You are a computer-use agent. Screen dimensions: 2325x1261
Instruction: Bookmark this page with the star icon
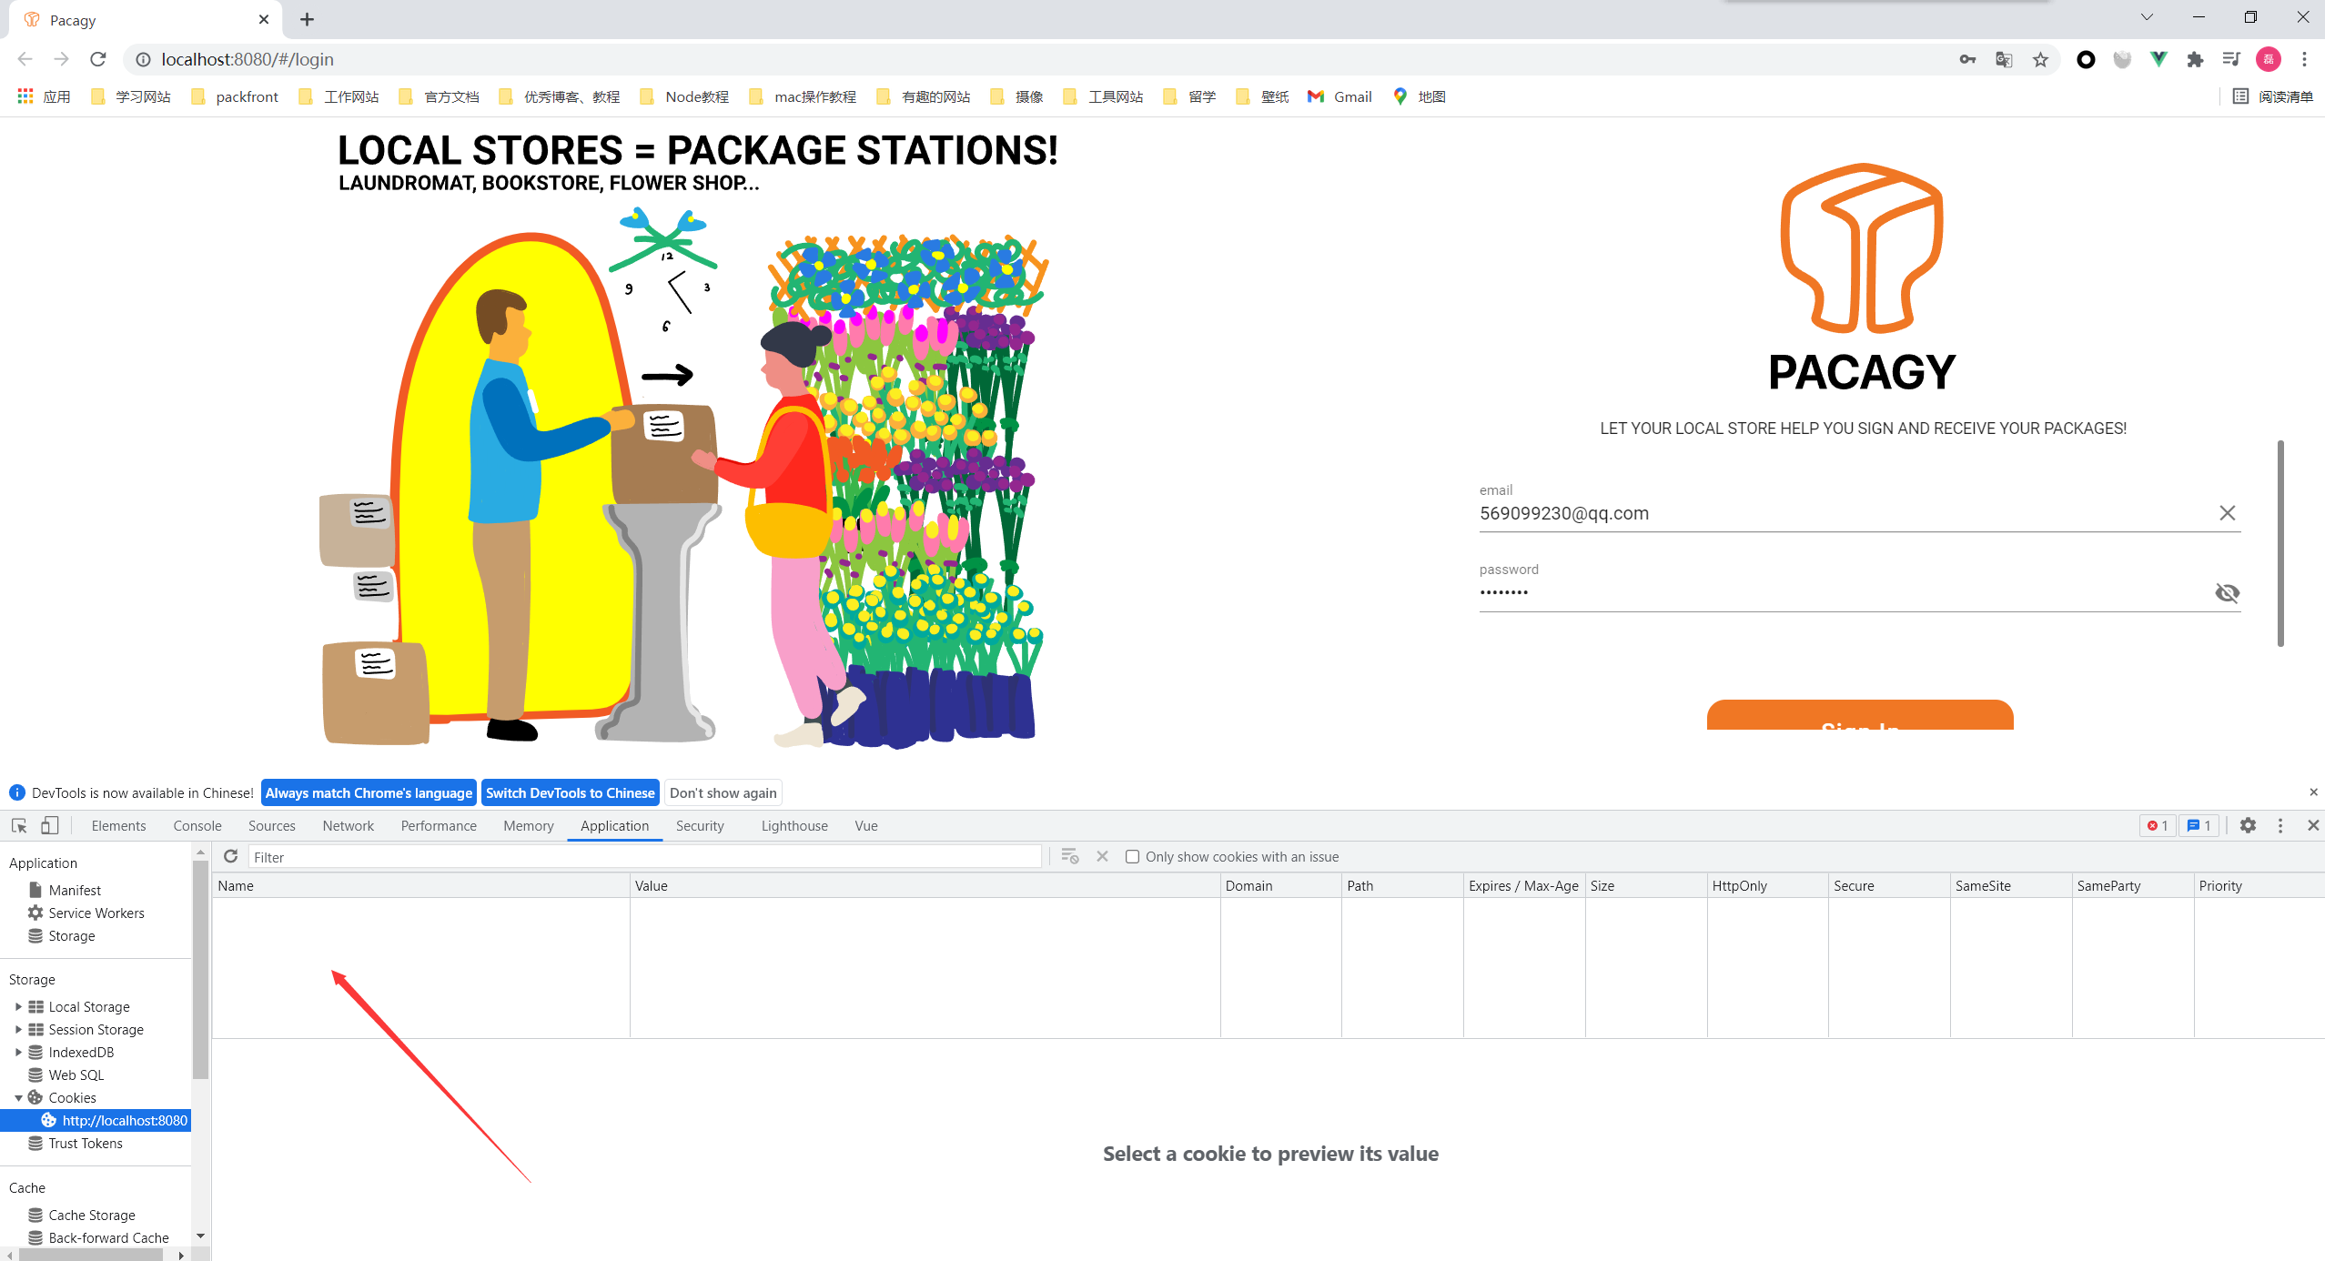pos(2040,59)
